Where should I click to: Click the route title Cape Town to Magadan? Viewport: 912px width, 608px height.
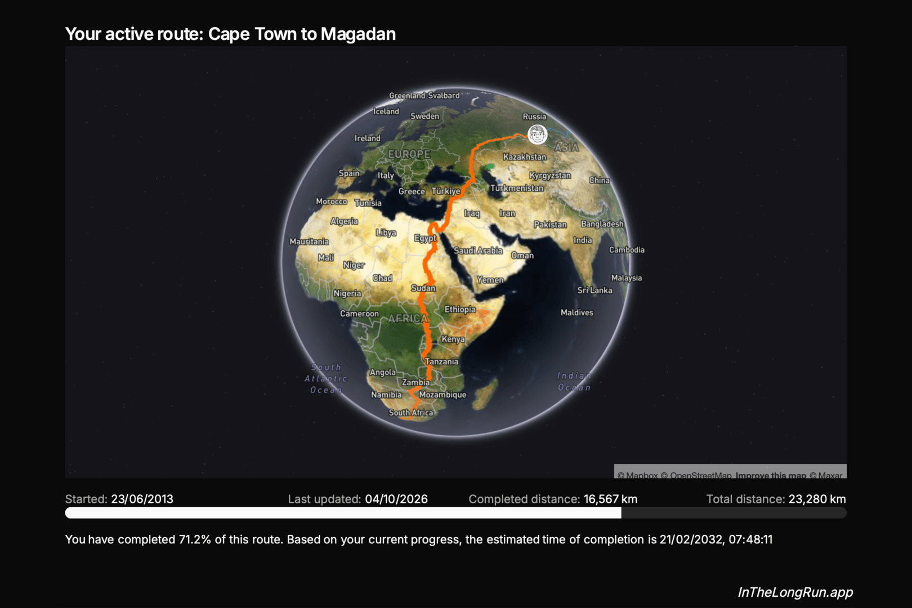[x=302, y=34]
